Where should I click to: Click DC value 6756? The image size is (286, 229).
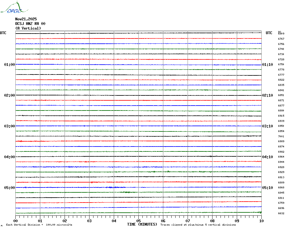pyautogui.click(x=281, y=44)
